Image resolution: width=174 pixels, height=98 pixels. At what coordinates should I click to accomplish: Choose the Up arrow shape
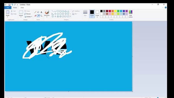click(x=68, y=14)
